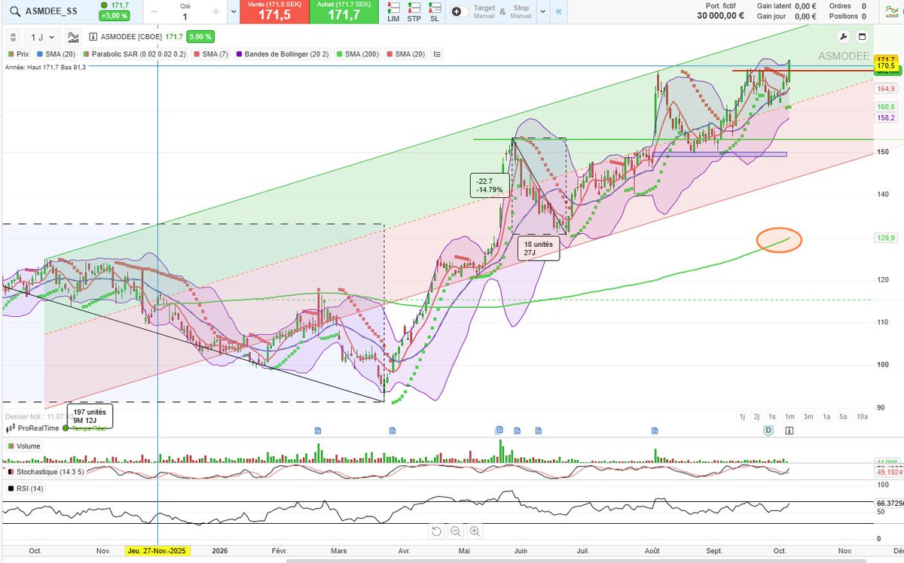
Task: Click the Ordres 0 counter
Action: pyautogui.click(x=847, y=5)
